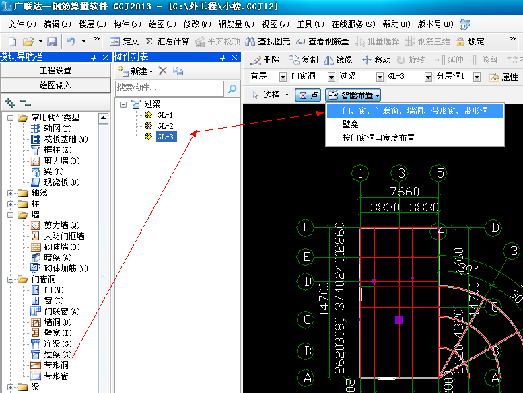Select GL-2 in component list

[x=165, y=126]
